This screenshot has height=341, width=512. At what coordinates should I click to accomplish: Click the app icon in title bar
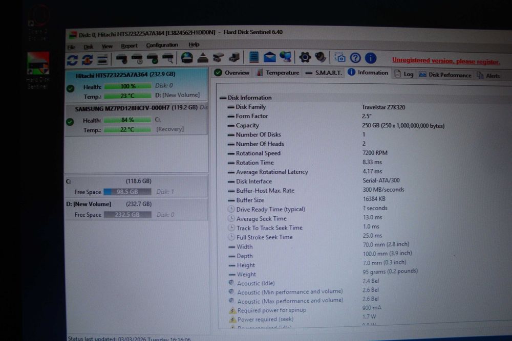tap(73, 35)
